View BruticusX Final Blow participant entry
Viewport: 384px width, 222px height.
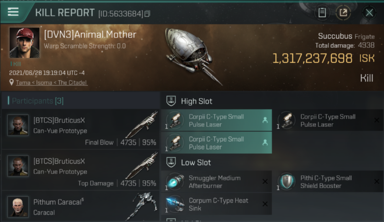80,129
